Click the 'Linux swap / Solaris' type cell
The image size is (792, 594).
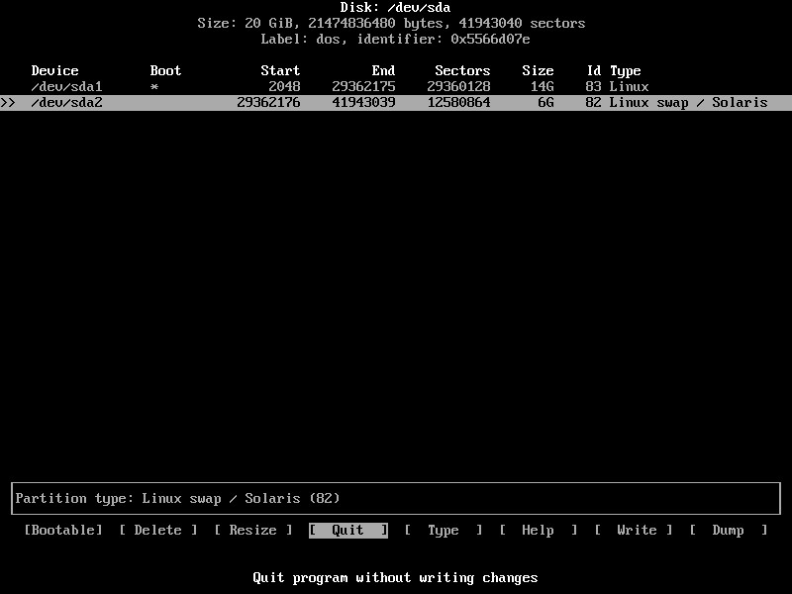(688, 103)
